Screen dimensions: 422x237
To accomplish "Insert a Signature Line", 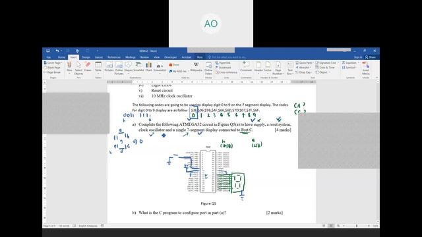I will [x=327, y=63].
